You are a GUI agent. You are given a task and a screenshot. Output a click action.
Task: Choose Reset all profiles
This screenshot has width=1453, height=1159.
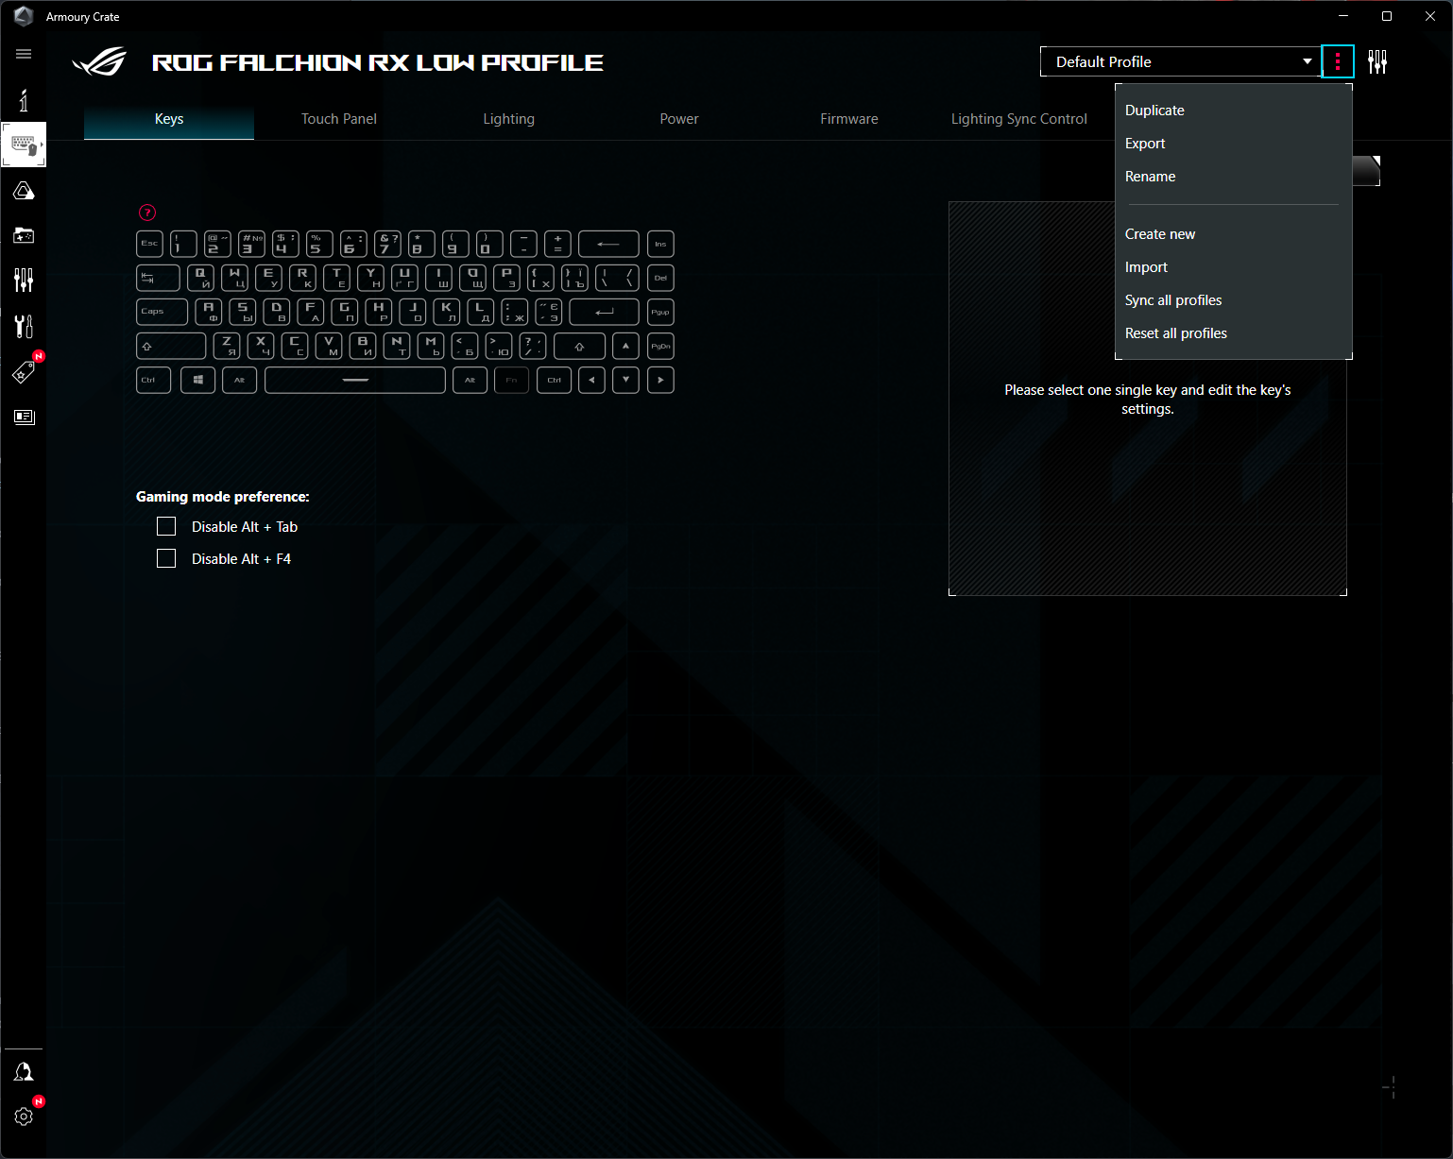(x=1234, y=333)
